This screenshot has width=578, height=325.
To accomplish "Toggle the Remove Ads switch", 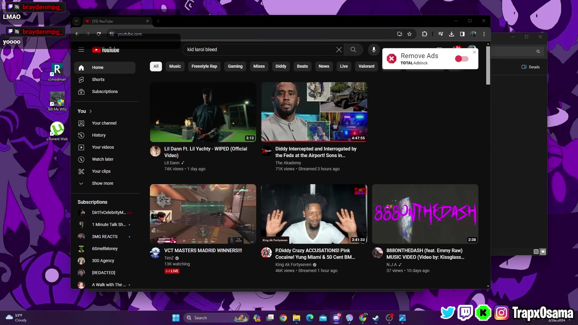I will click(x=461, y=59).
